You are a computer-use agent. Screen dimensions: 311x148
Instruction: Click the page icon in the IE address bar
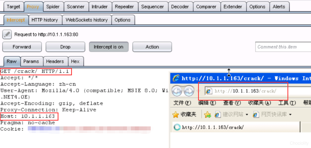208,91
